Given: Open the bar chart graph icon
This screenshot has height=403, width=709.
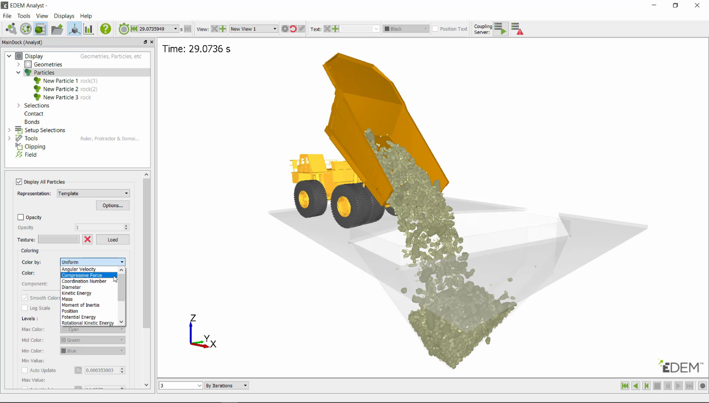Looking at the screenshot, I should click(x=88, y=29).
